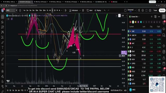166x93 pixels.
Task: Select the text annotation tool
Action: 3,48
